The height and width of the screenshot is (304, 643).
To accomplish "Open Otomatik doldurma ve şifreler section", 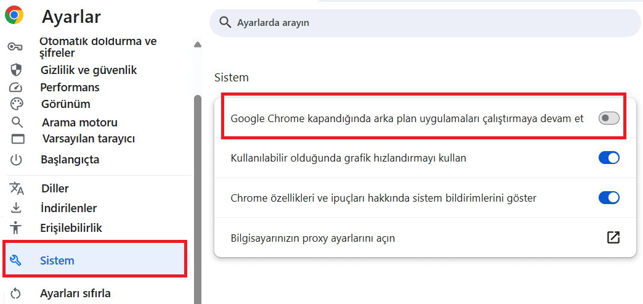I will [98, 47].
